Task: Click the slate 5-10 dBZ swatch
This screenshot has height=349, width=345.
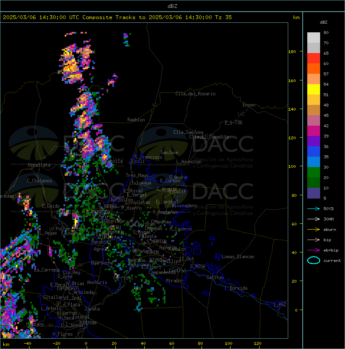Action: (313, 193)
